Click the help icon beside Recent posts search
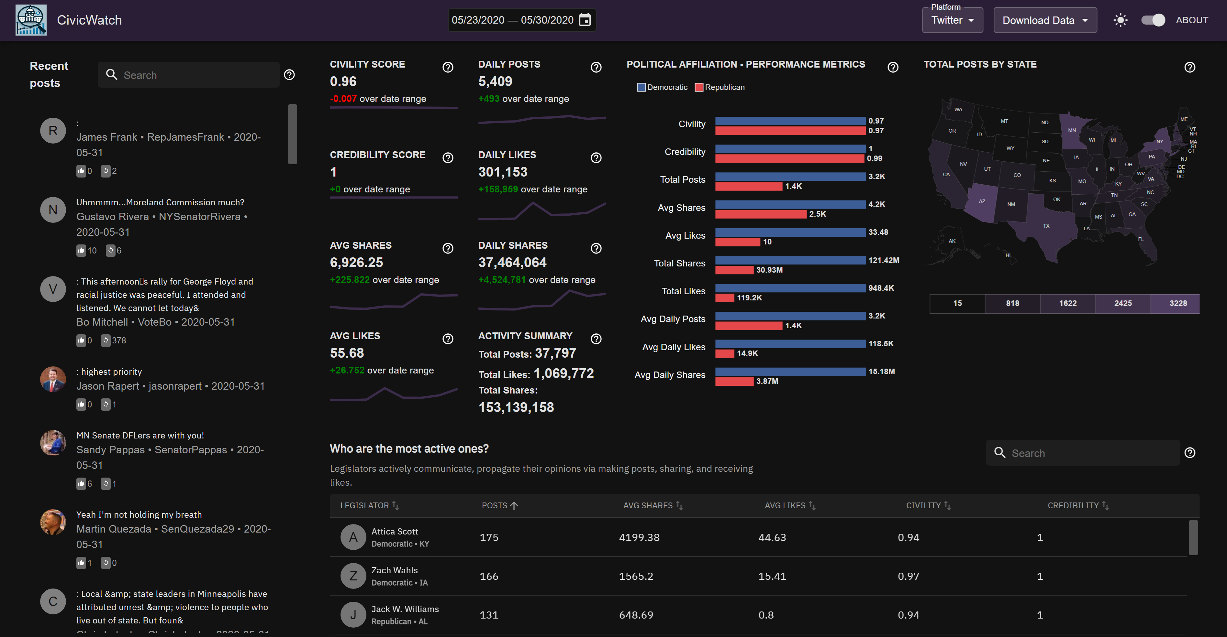The width and height of the screenshot is (1227, 637). tap(289, 75)
